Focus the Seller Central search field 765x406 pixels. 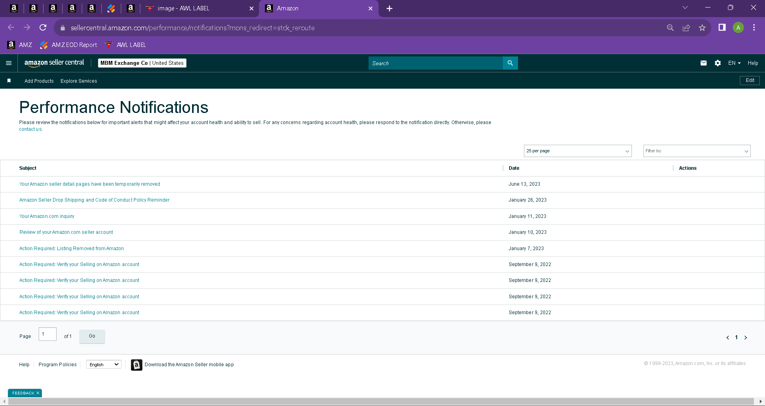click(x=435, y=63)
